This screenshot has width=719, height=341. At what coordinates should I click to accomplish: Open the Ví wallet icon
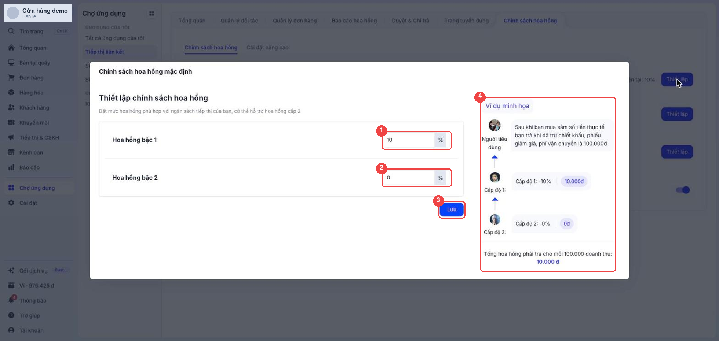(x=11, y=285)
